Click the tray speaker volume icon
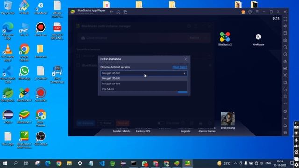 tap(262, 163)
